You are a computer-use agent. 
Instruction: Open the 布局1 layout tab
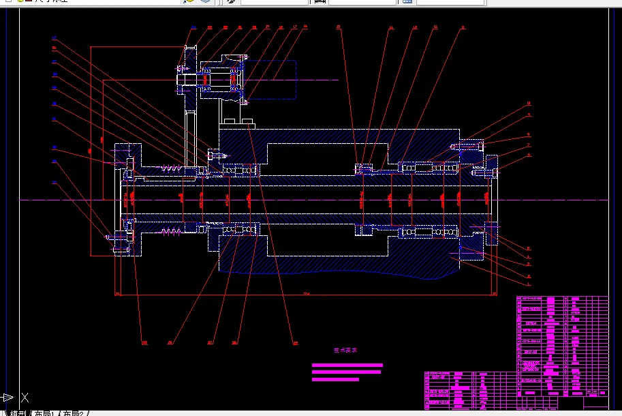pyautogui.click(x=44, y=413)
